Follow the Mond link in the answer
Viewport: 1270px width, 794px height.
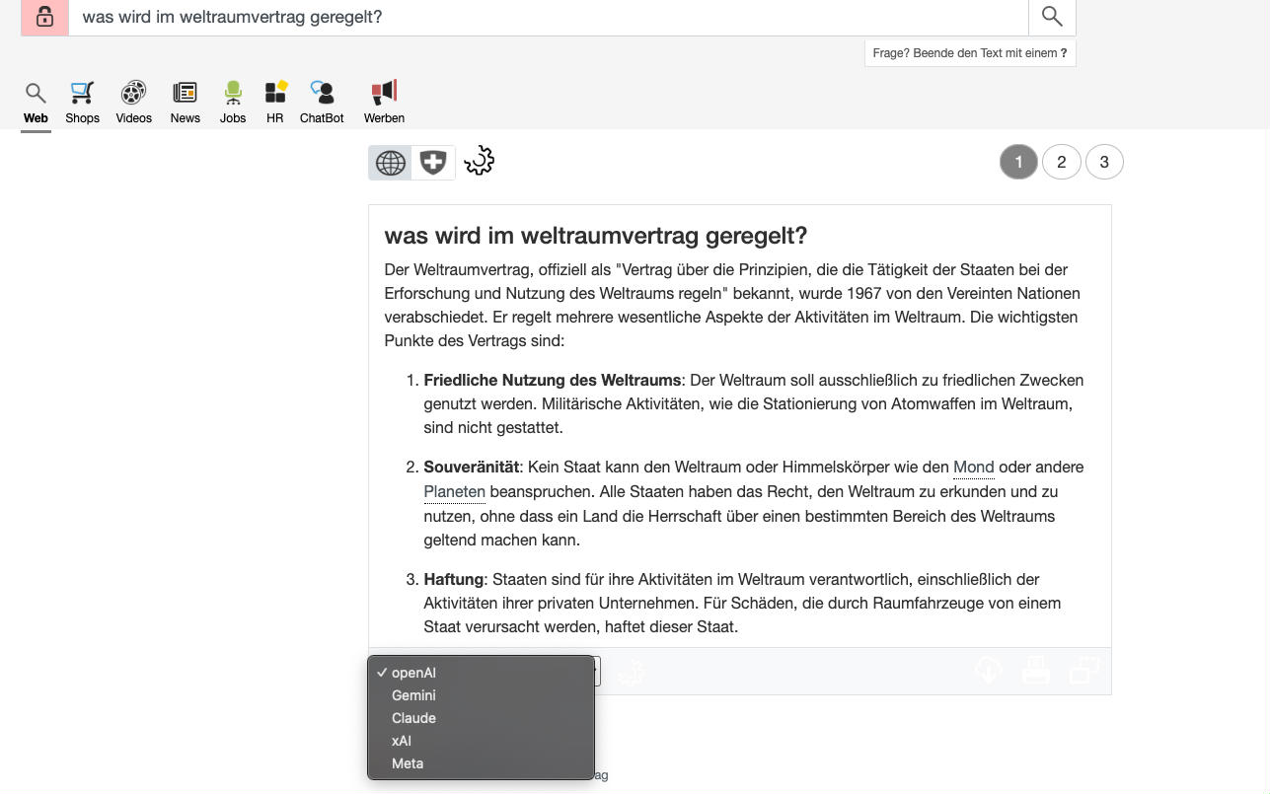pyautogui.click(x=973, y=468)
